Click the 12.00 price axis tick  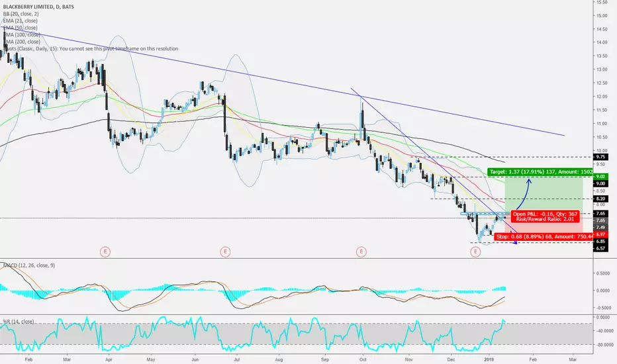point(601,97)
